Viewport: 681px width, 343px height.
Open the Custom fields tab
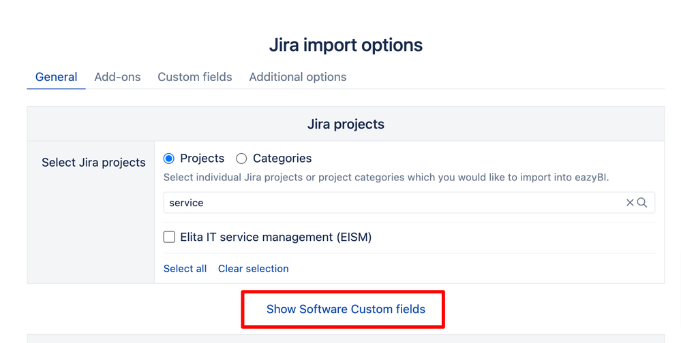[x=195, y=77]
